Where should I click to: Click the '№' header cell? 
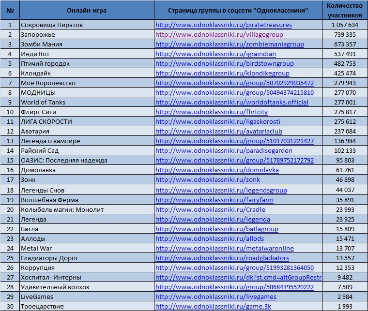(10, 10)
